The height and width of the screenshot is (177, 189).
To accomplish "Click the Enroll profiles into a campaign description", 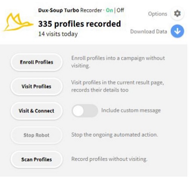I will tap(118, 62).
